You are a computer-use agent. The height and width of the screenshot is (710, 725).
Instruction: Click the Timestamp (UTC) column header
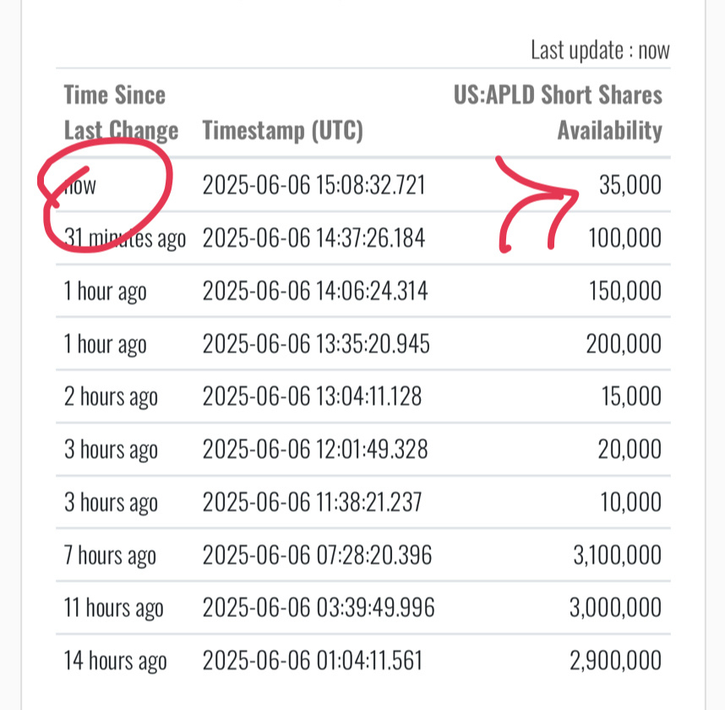click(x=282, y=131)
